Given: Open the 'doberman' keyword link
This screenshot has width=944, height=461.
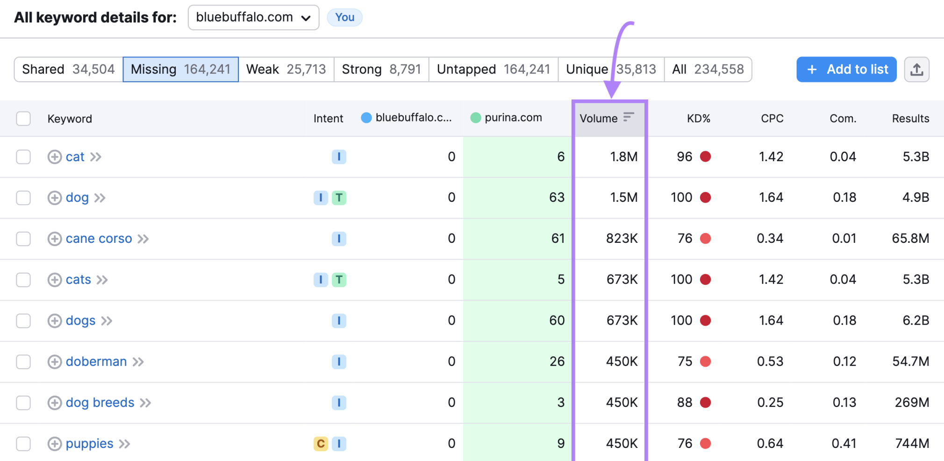Looking at the screenshot, I should pos(96,362).
